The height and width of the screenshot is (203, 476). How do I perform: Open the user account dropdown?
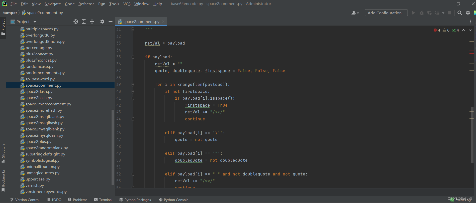click(x=355, y=13)
